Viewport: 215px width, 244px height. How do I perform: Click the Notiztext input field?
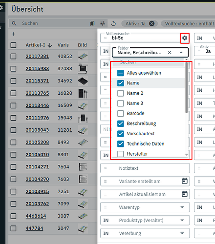point(145,168)
